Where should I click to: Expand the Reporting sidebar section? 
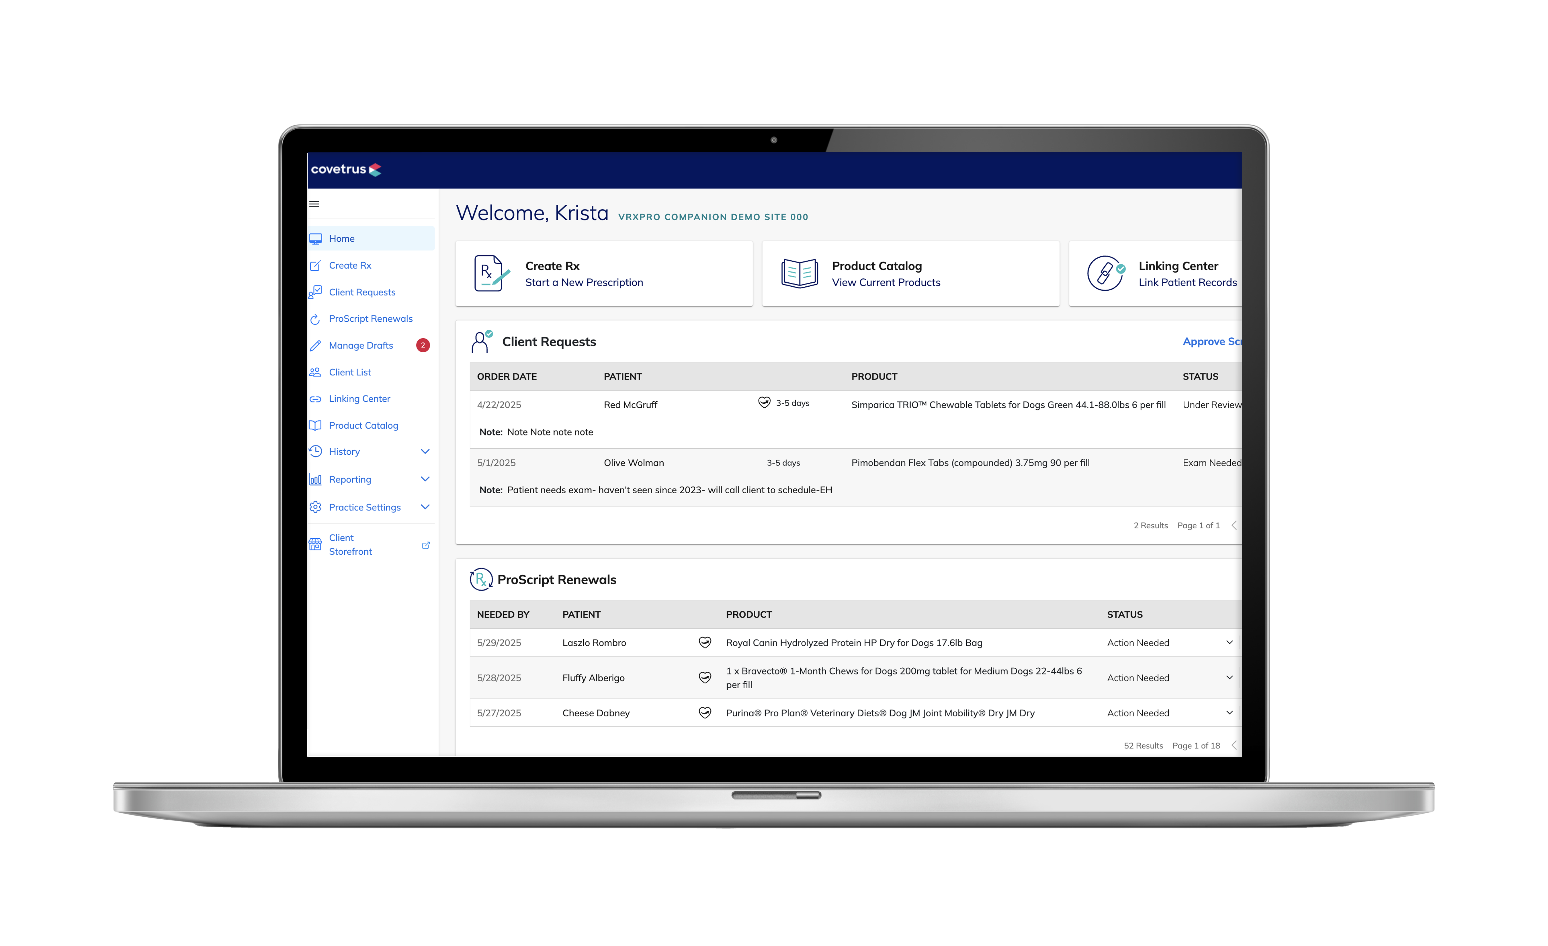coord(425,479)
